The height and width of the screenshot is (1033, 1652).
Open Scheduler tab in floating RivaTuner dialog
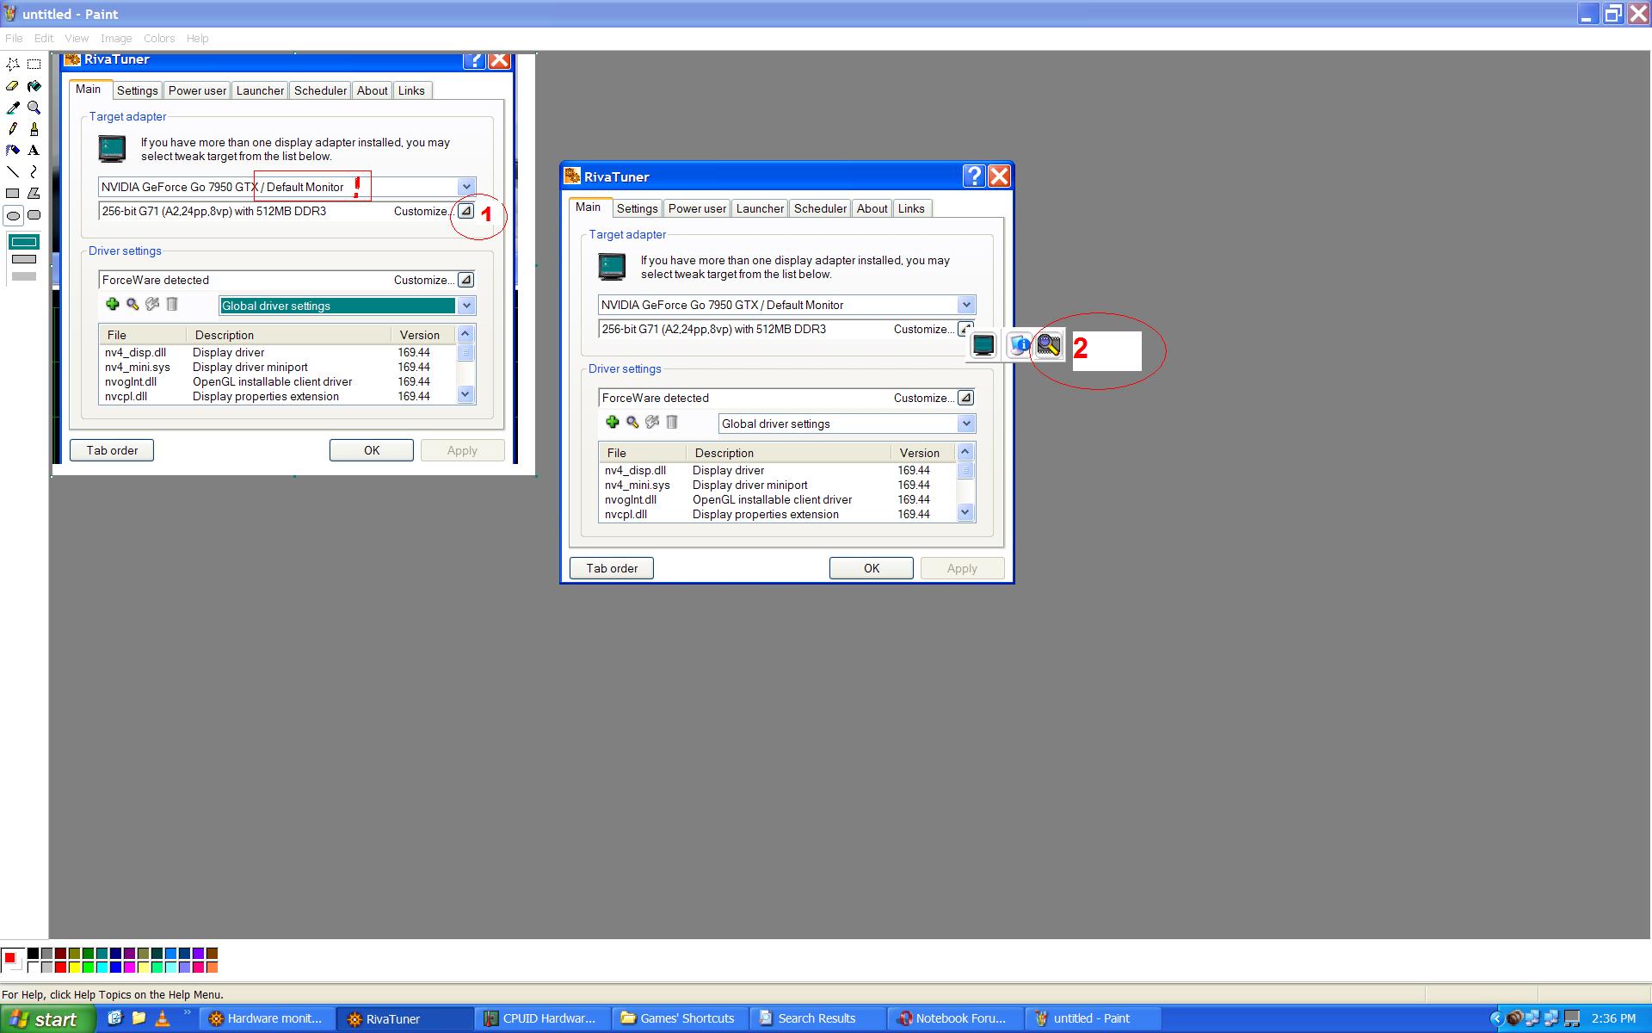click(x=820, y=208)
